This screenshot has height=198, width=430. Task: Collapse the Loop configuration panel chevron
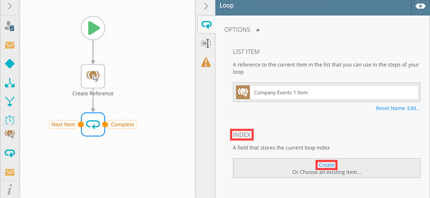206,6
